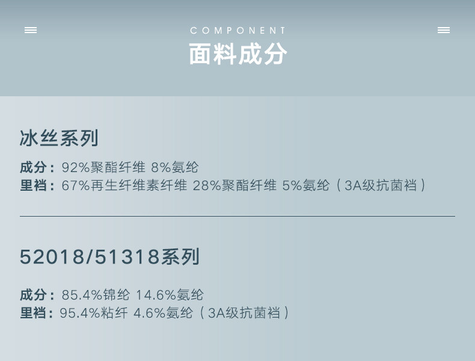Click the COMPONENT subtitle text
The height and width of the screenshot is (361, 475).
pyautogui.click(x=238, y=31)
